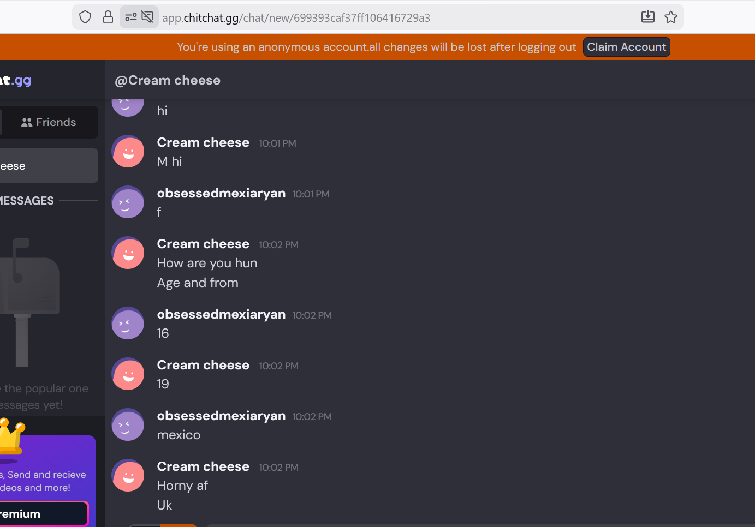Click obsessedmexiaryan's avatar beside the 10:01 PM message
Screen dimensions: 755x527
pos(128,202)
